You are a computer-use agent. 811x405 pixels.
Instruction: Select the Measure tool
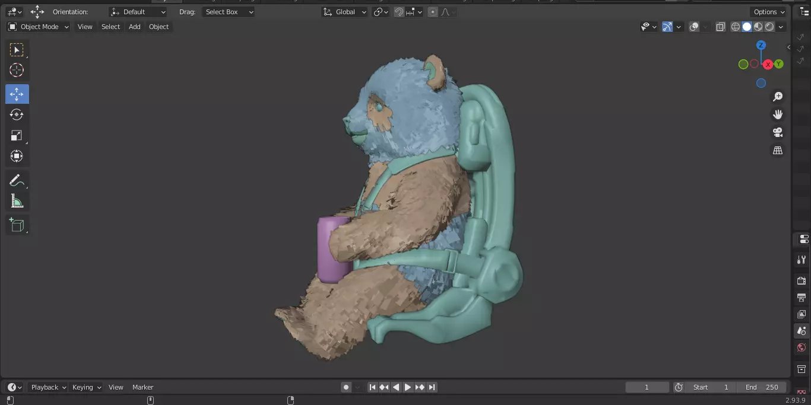(x=17, y=201)
